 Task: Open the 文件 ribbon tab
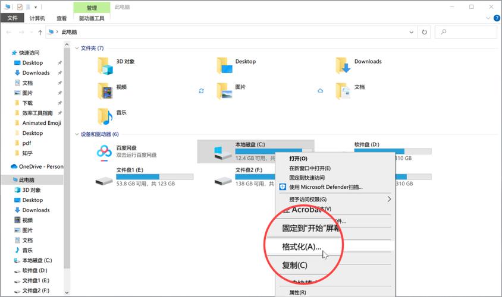coord(12,18)
